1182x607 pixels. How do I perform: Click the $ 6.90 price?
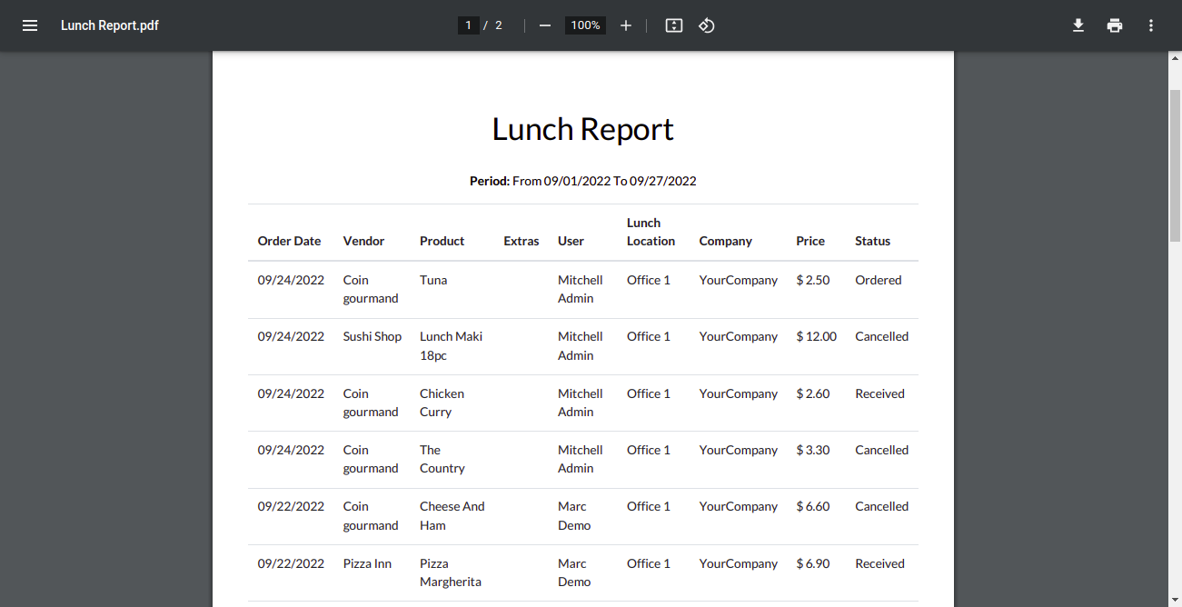813,563
